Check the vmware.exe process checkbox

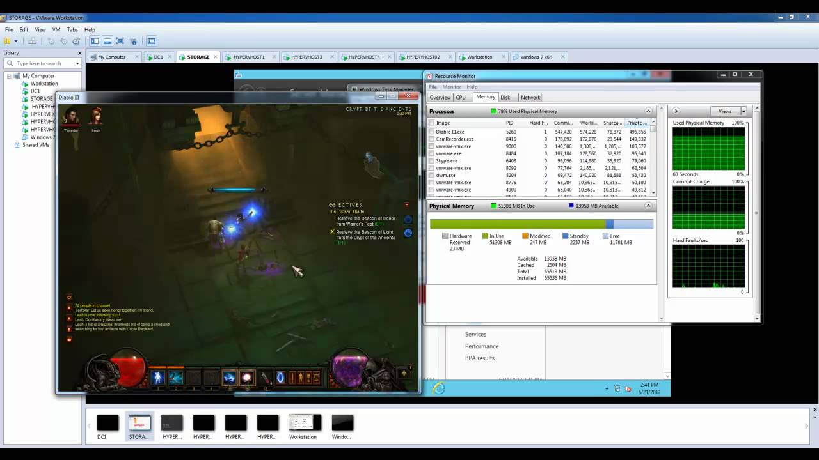tap(431, 153)
